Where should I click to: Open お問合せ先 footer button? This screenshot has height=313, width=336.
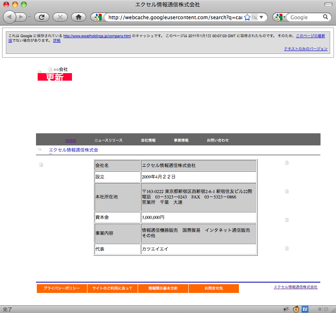[214, 288]
